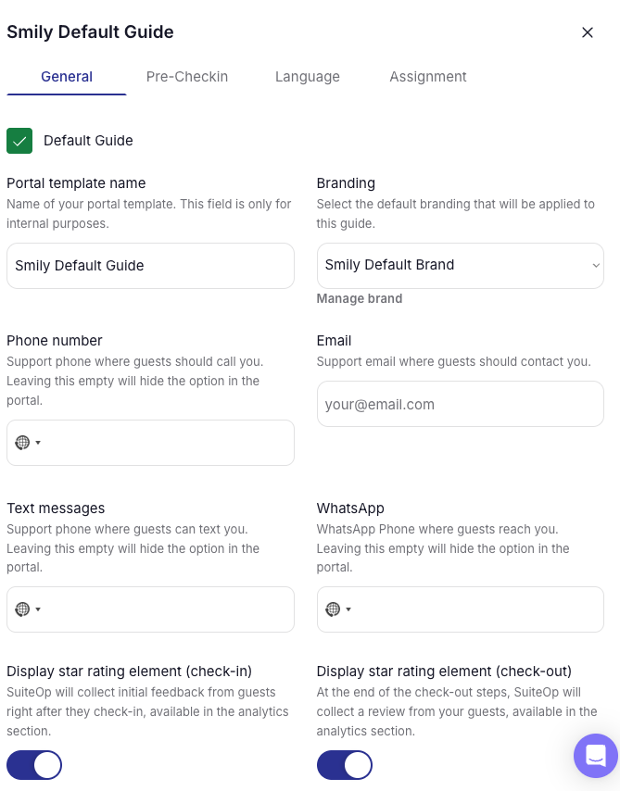The image size is (620, 791).
Task: Close the Smily Default Guide dialog
Action: pyautogui.click(x=587, y=32)
